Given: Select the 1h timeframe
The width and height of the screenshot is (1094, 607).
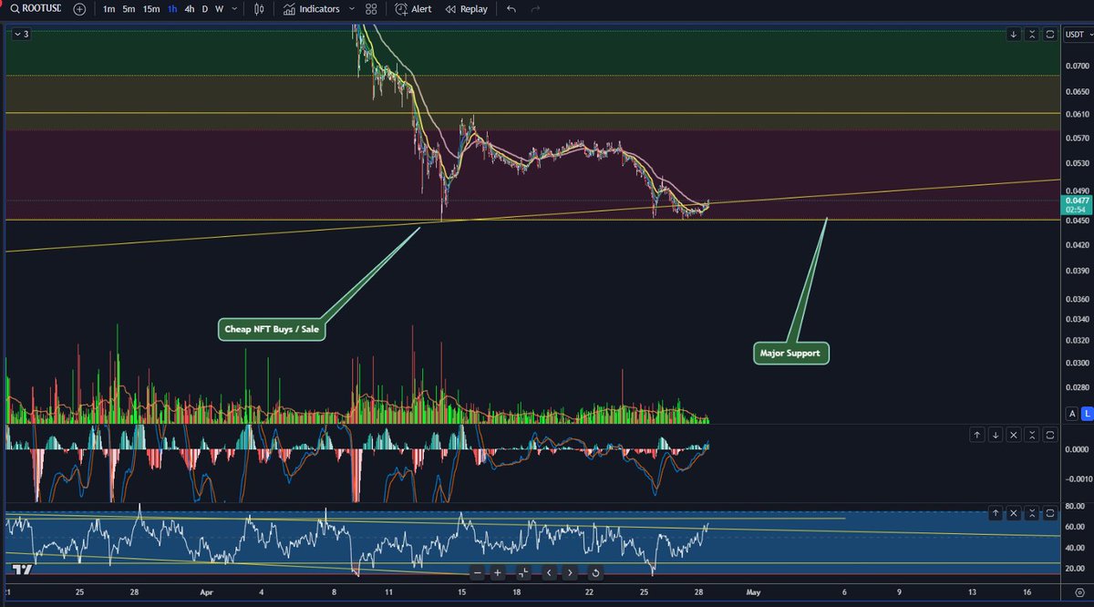Looking at the screenshot, I should point(172,9).
